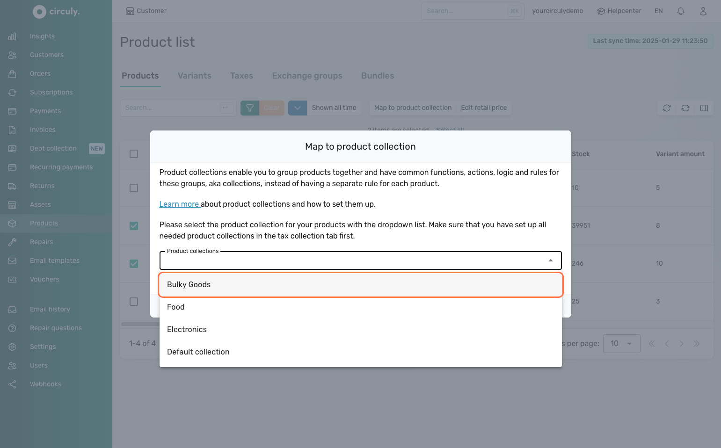This screenshot has height=448, width=721.
Task: Click the Edit retail price button
Action: coord(484,108)
